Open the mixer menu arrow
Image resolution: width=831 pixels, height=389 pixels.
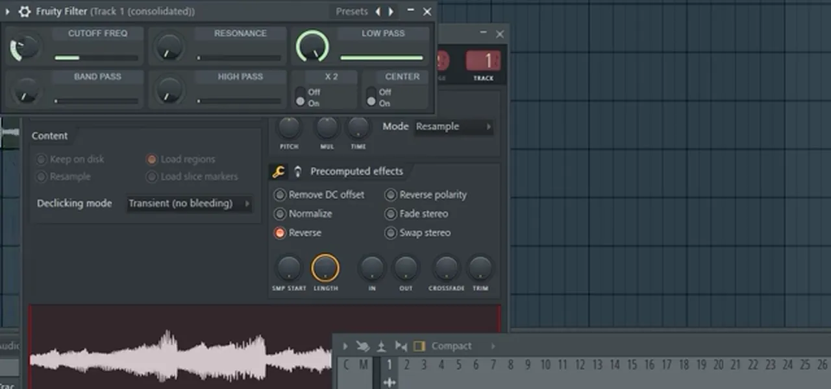click(x=345, y=346)
